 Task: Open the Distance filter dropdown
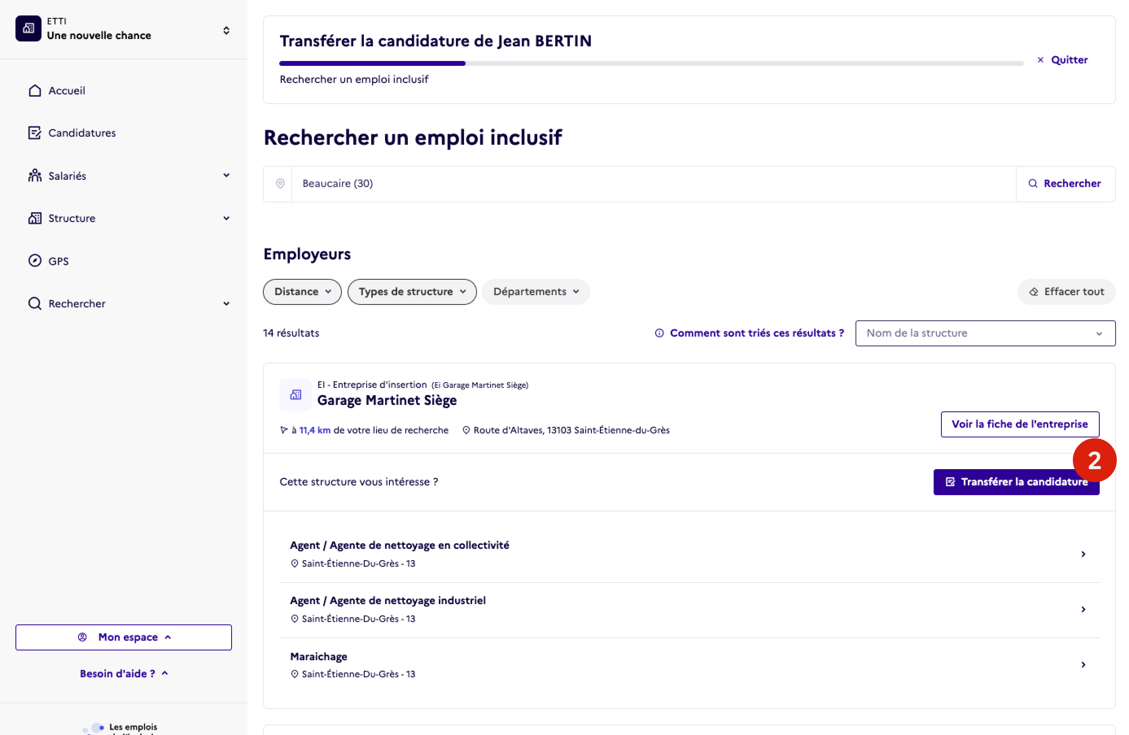tap(302, 291)
